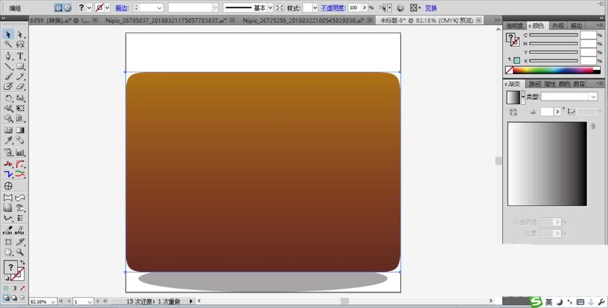
Task: Select the black arrow Selection tool
Action: pyautogui.click(x=8, y=35)
